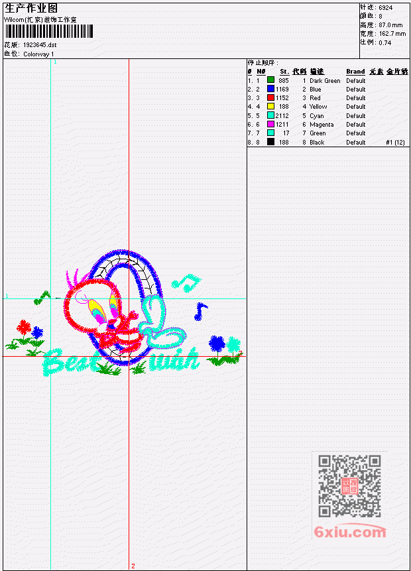Click the Dark Green color swatch

tap(270, 80)
